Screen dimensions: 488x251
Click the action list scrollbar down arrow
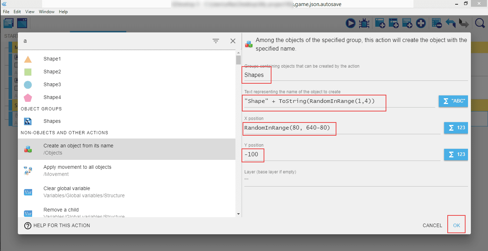coord(238,214)
